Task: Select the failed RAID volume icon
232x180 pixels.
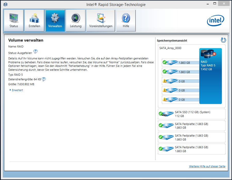Action: tap(208, 54)
